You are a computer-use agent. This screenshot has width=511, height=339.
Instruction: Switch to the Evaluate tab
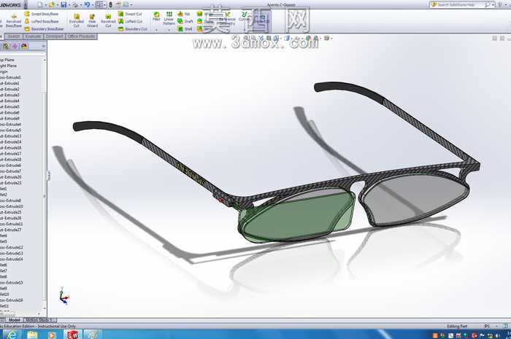tap(33, 36)
